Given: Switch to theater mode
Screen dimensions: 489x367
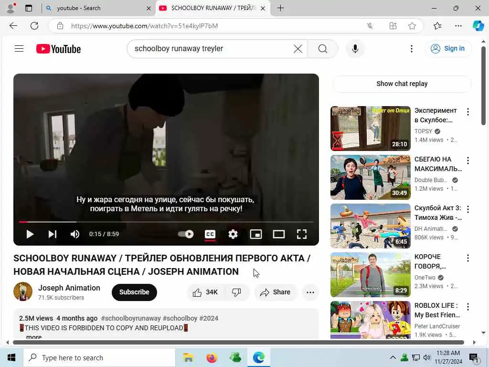Looking at the screenshot, I should (x=279, y=234).
